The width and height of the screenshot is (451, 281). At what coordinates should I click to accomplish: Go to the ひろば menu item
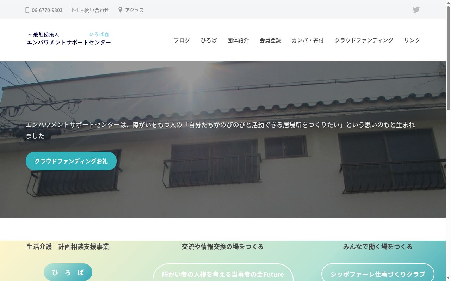point(209,40)
